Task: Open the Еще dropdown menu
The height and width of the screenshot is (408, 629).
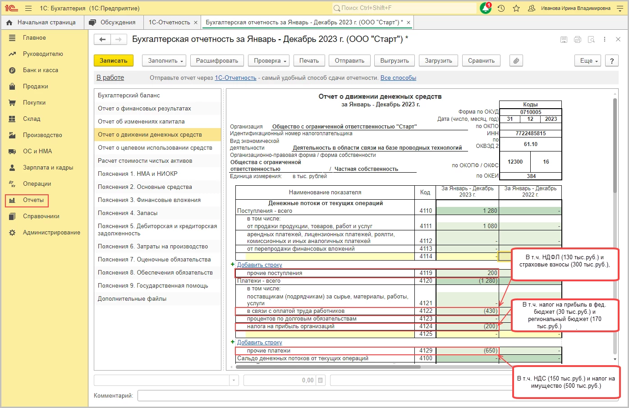Action: (588, 61)
